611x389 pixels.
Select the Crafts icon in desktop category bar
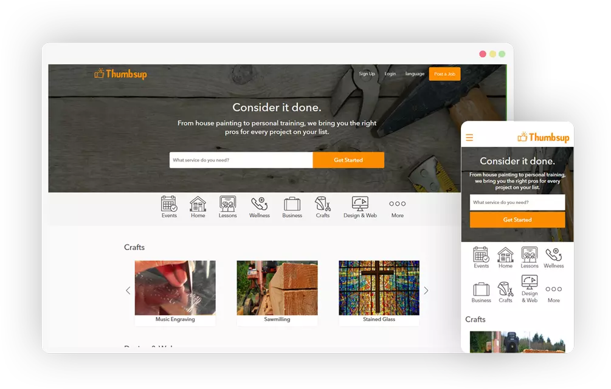click(323, 204)
